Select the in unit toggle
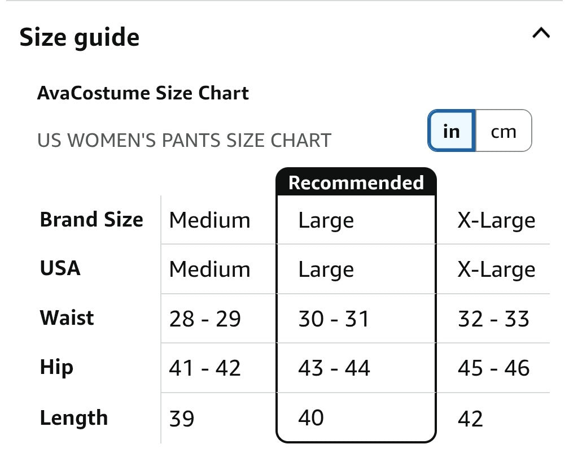 452,131
